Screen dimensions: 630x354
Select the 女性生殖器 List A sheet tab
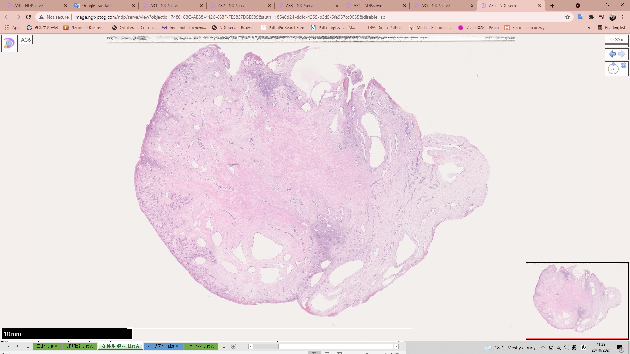click(120, 346)
